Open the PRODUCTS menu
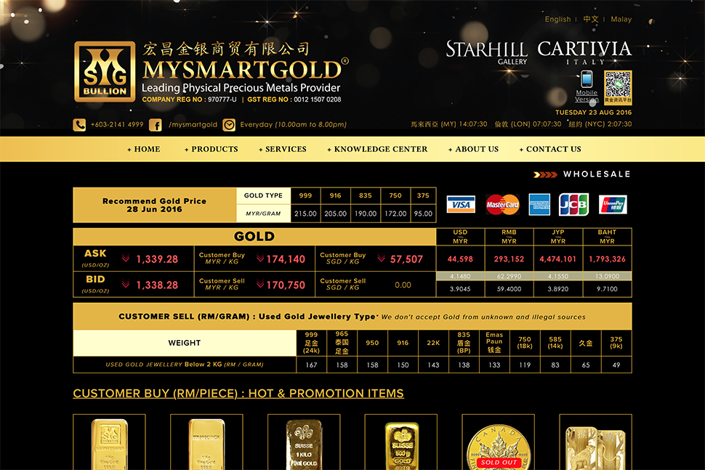The width and height of the screenshot is (705, 470). click(211, 149)
